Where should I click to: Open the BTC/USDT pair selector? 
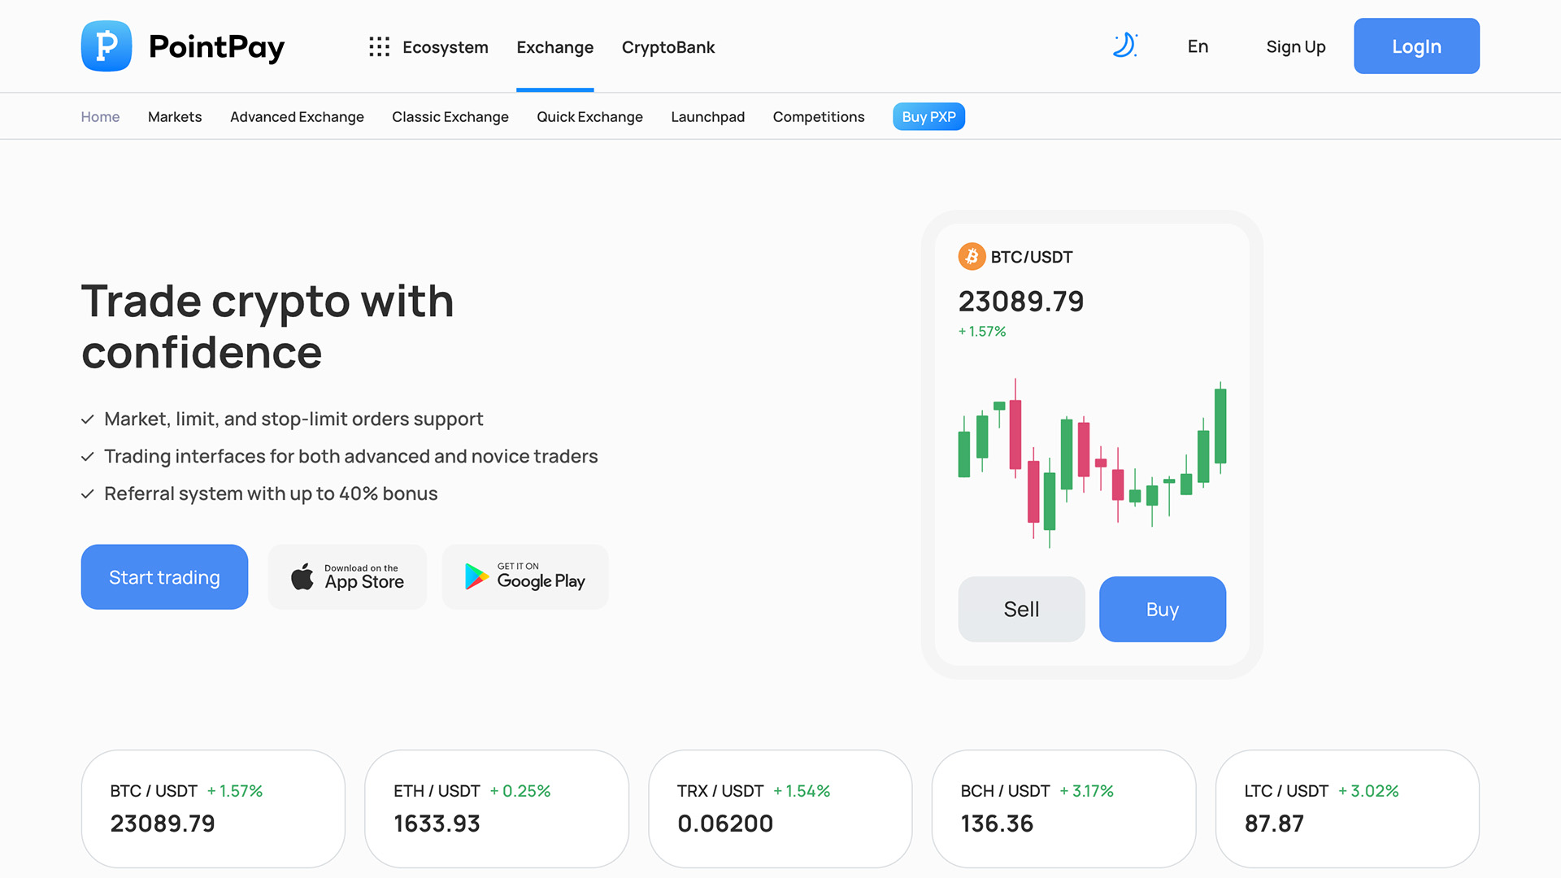(1033, 256)
